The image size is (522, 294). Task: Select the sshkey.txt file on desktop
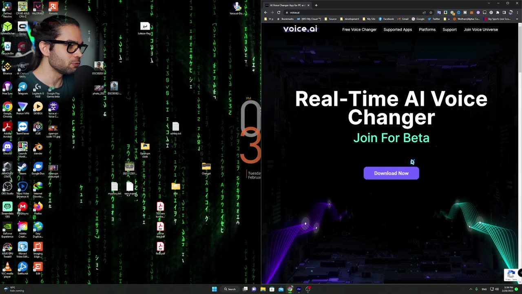click(x=175, y=128)
